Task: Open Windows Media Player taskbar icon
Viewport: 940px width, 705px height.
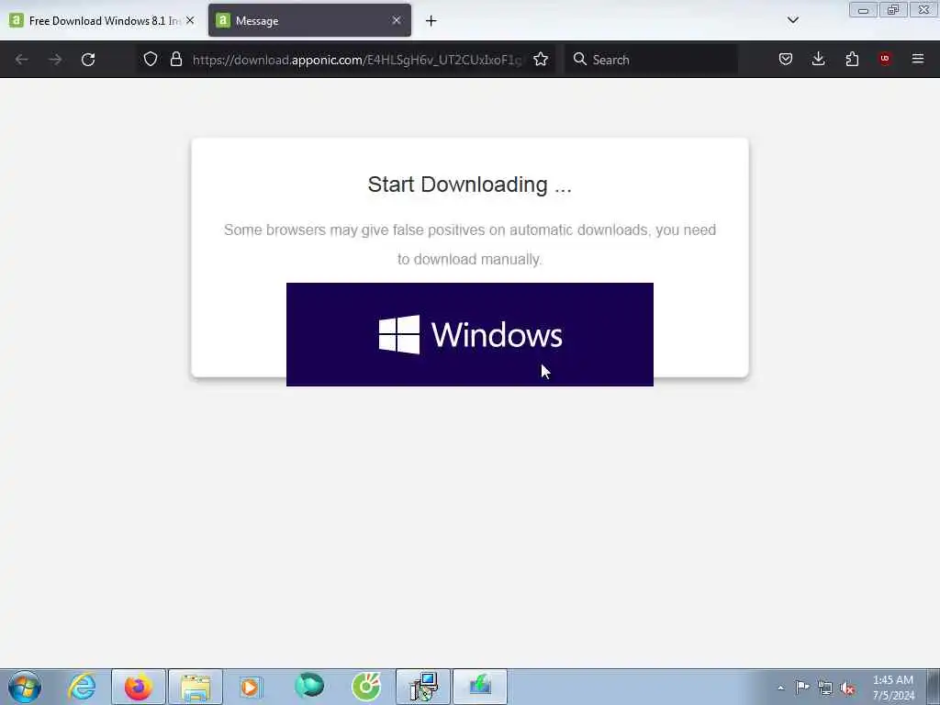Action: point(252,687)
